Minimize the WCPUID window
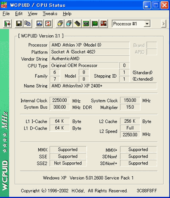This screenshot has width=170, height=198. 147,5
